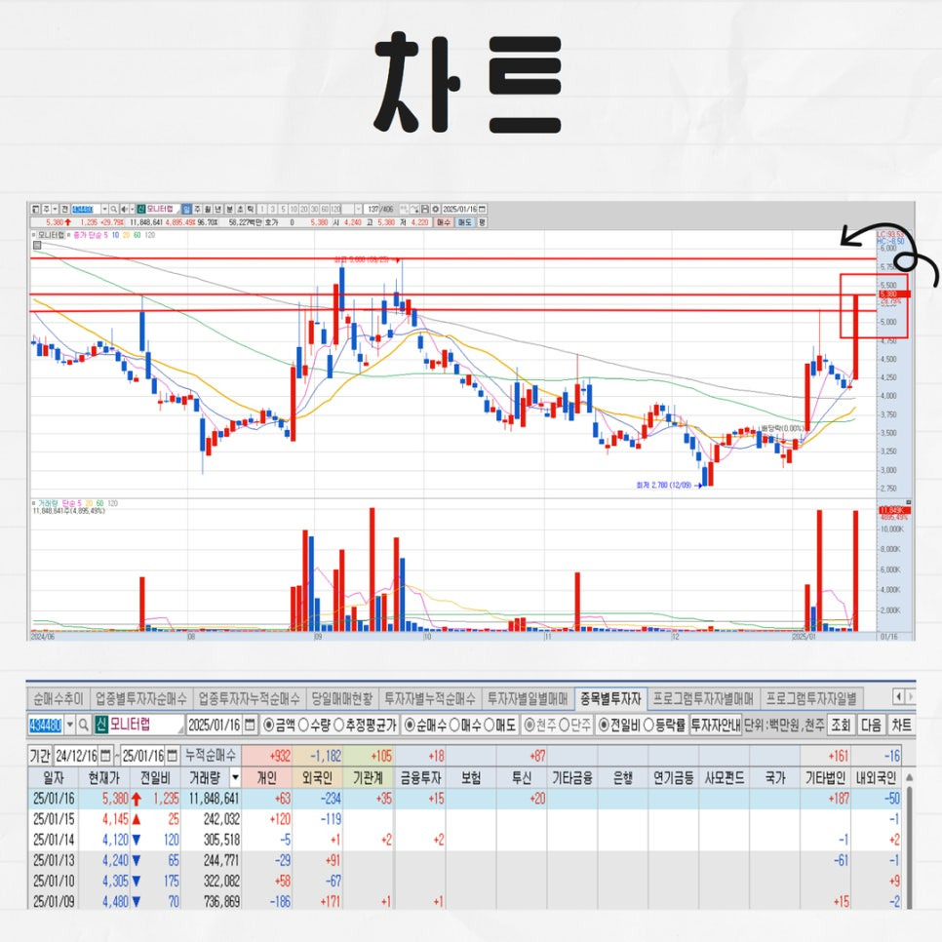This screenshot has height=942, width=942.
Task: Select the 추정평균가 radio button
Action: (x=339, y=726)
